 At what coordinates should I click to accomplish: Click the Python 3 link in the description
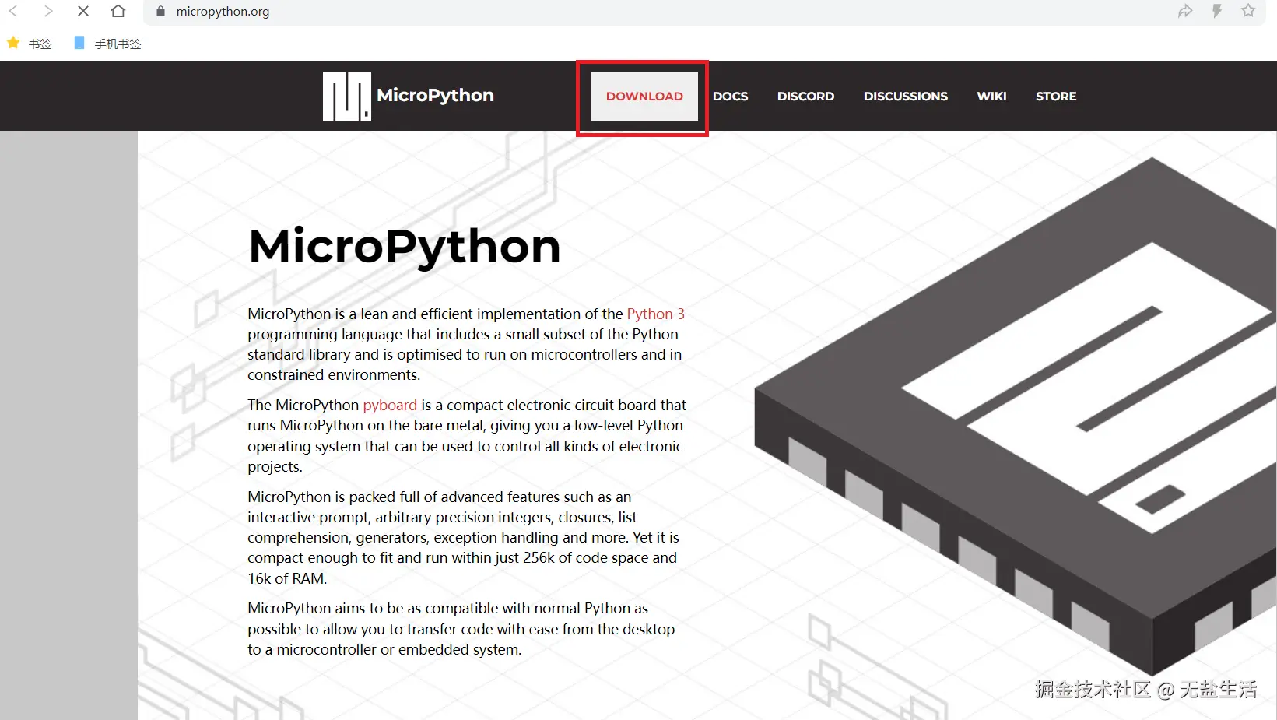655,314
